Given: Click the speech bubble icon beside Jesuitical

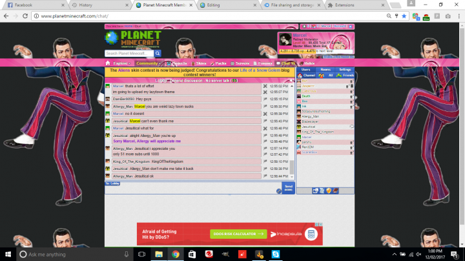Looking at the screenshot, I should click(x=351, y=127).
